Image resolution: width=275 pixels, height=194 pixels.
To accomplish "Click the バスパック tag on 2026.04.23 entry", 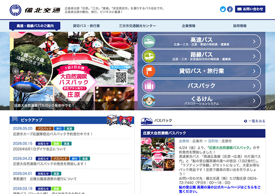I will pyautogui.click(x=60, y=158).
